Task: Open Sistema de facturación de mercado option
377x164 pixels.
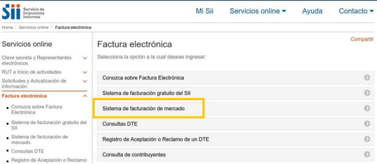Action: [235, 108]
